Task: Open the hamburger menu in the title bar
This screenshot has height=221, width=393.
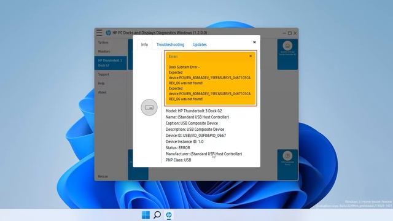Action: point(99,33)
